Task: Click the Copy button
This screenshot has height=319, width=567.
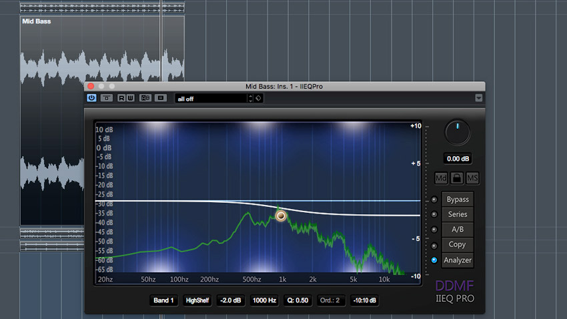Action: click(458, 245)
